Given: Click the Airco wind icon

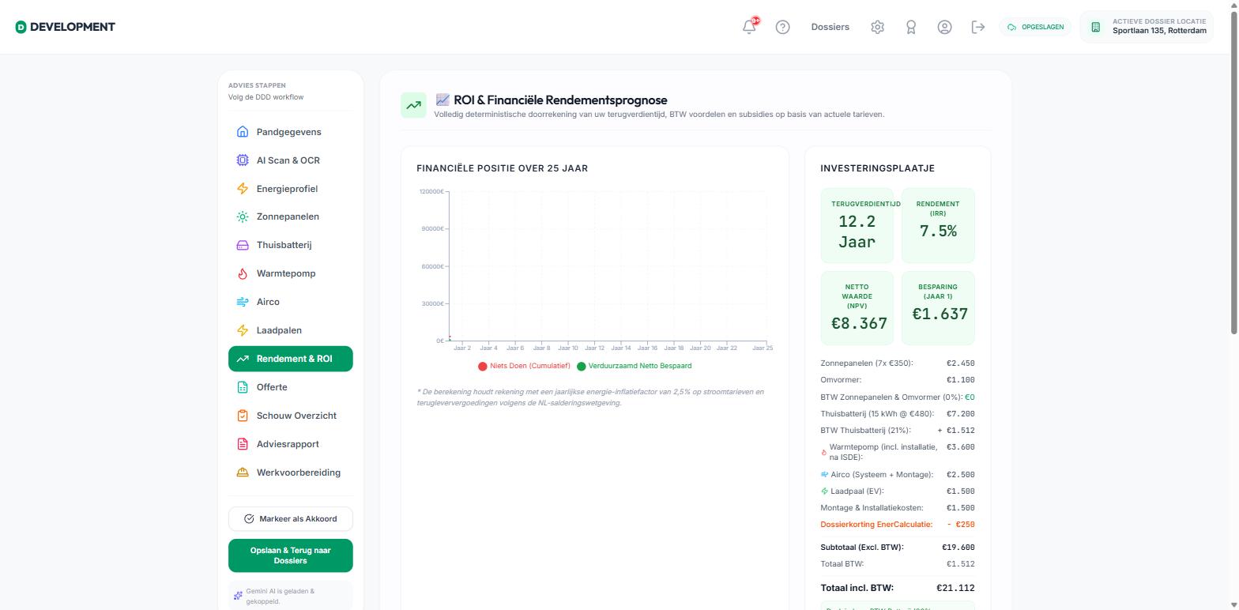Looking at the screenshot, I should point(243,302).
